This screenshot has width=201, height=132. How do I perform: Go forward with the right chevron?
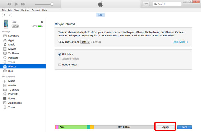(x=10, y=15)
